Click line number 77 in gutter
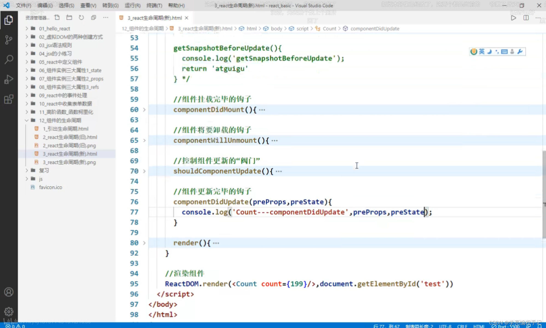The width and height of the screenshot is (546, 328). point(134,212)
